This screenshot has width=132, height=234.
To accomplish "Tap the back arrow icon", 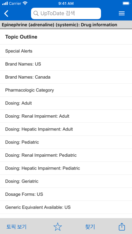I will click(x=6, y=13).
